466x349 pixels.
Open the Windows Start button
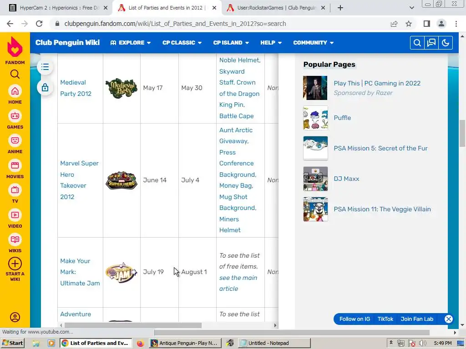[x=12, y=343]
